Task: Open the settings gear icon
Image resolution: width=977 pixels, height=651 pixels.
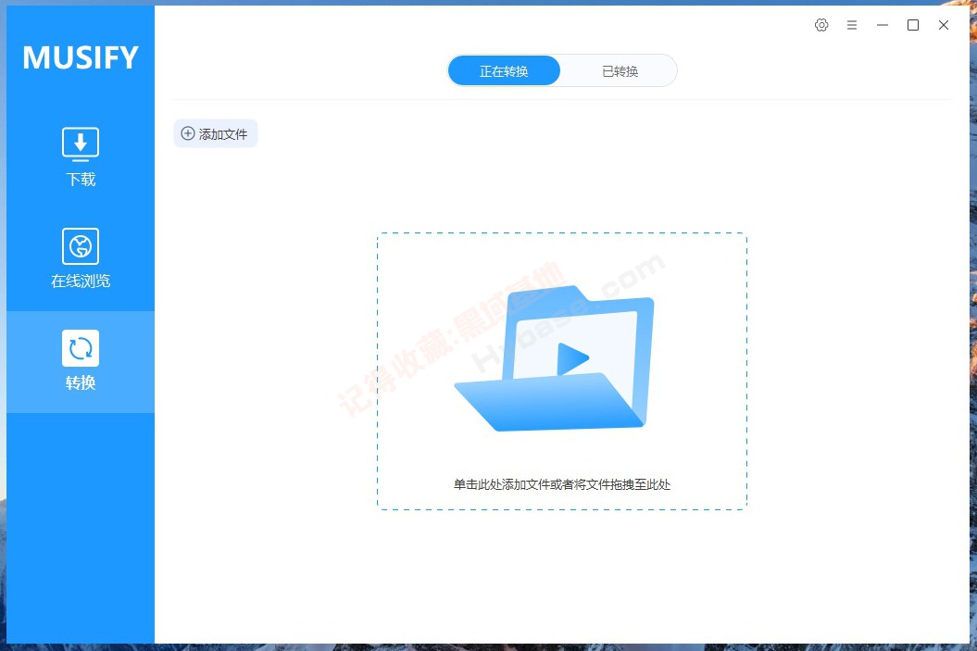Action: pos(821,25)
